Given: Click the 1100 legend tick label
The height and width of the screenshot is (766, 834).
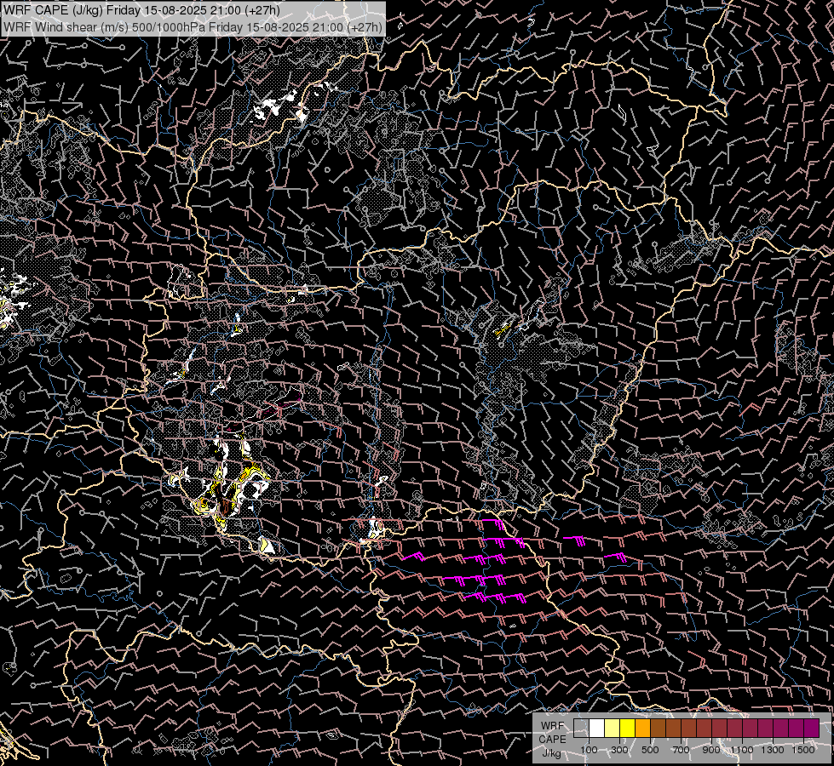Looking at the screenshot, I should [x=742, y=750].
